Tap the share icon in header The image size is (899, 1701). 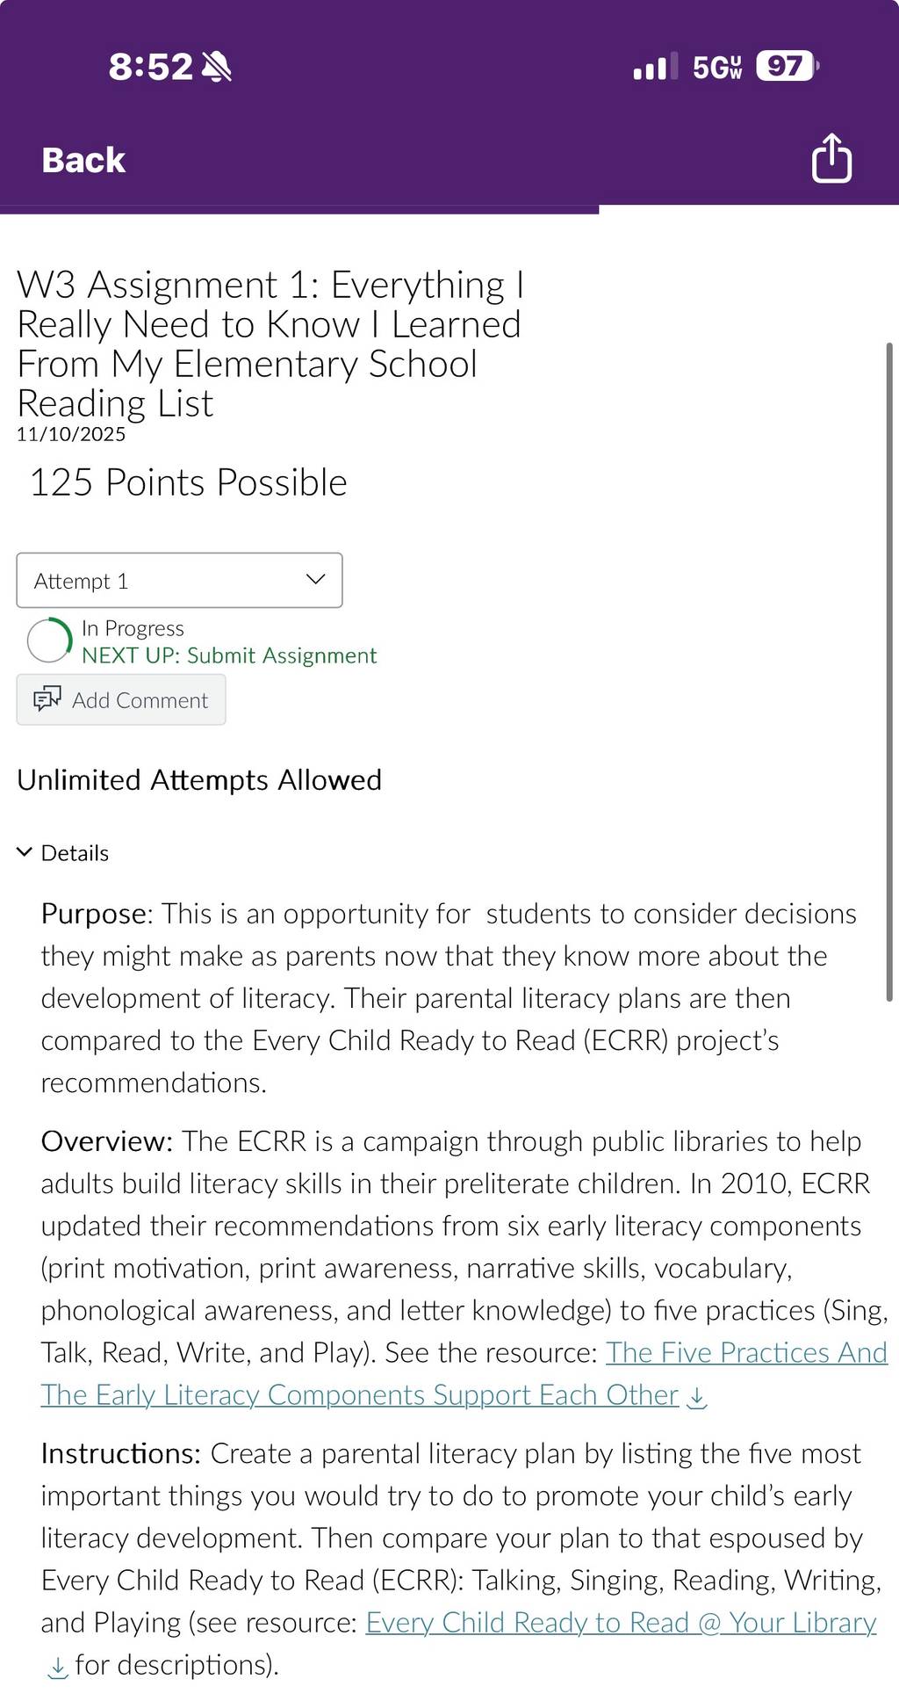tap(831, 158)
